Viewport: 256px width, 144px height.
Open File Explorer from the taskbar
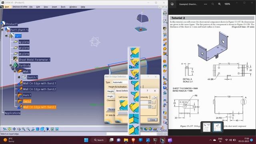tap(126, 140)
